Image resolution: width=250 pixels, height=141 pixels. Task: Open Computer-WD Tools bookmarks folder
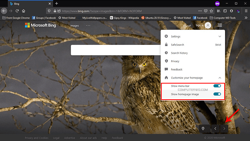(223, 18)
